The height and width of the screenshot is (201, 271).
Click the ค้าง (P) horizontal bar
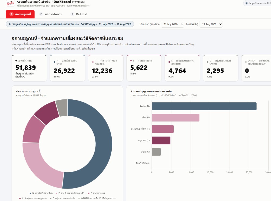pyautogui.click(x=176, y=118)
